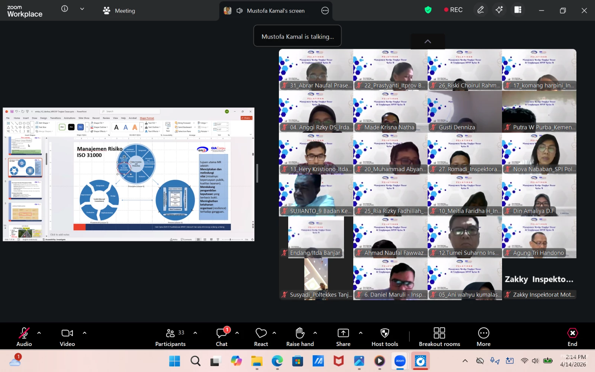This screenshot has height=372, width=595.
Task: Click the annotate pencil icon
Action: [x=480, y=10]
